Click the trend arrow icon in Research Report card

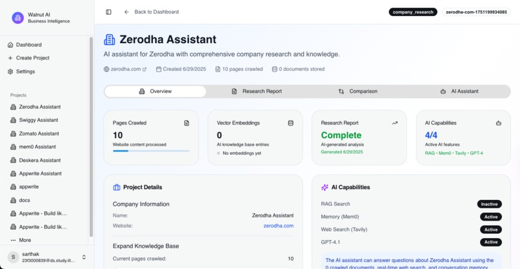coord(395,123)
